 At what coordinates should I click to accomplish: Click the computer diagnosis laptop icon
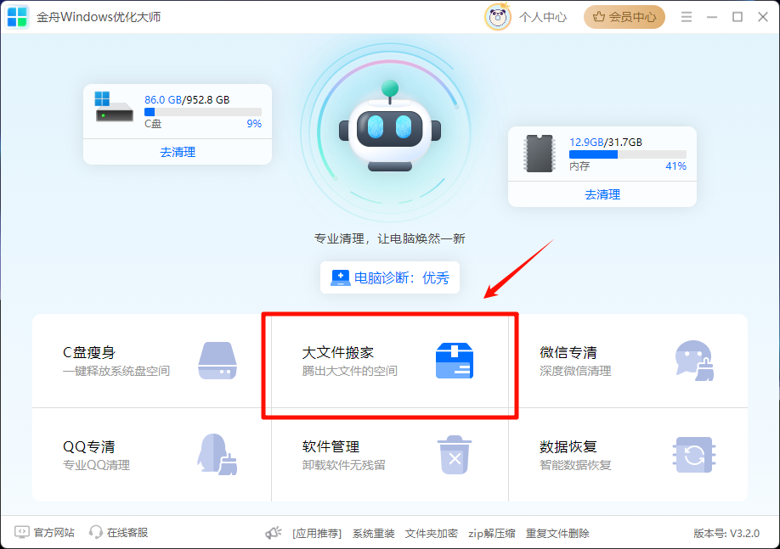341,277
